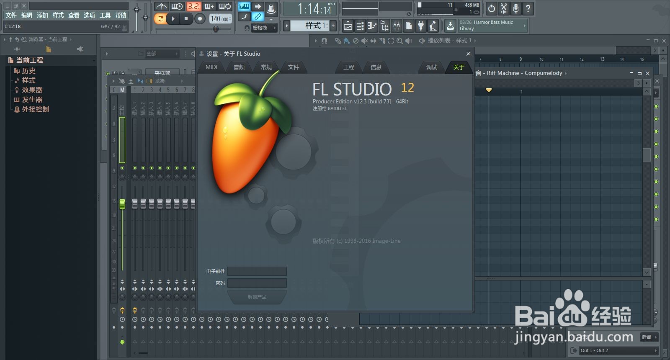The width and height of the screenshot is (670, 360).
Task: Select 发生器 in the browser tree
Action: (x=32, y=100)
